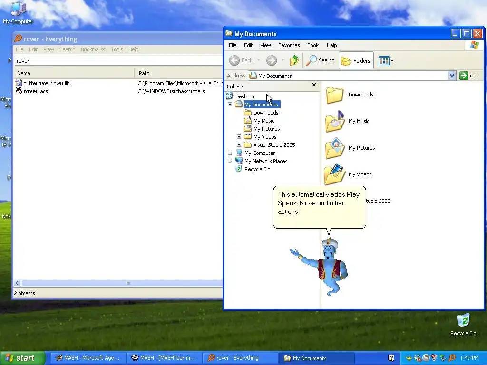
Task: Select the My Music folder icon in file pane
Action: pos(334,121)
